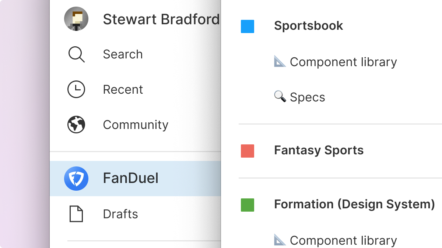Viewport: 442px width, 248px height.
Task: Select the FanDuel team
Action: click(131, 179)
